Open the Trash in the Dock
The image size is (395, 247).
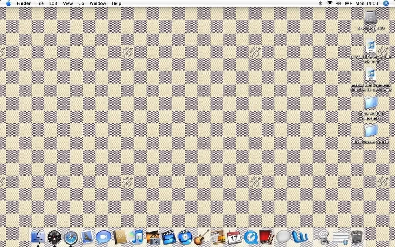pyautogui.click(x=357, y=237)
